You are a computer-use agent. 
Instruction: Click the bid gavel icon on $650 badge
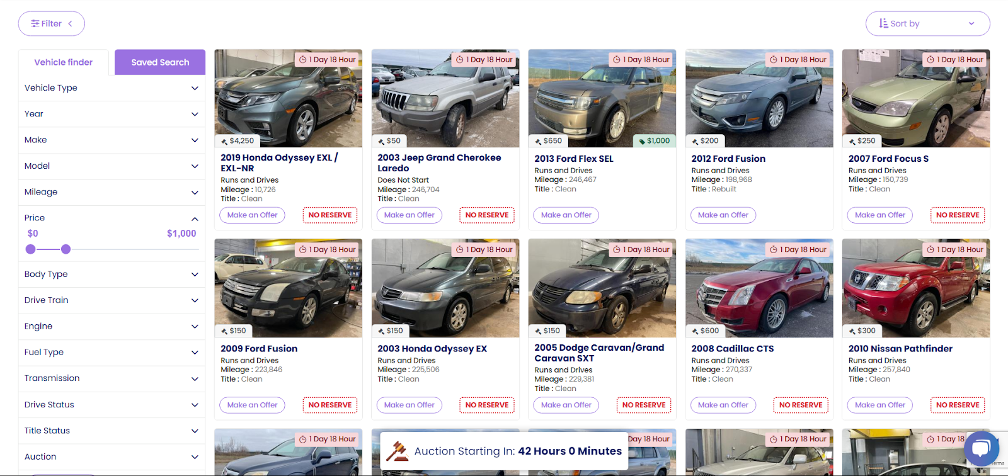(x=538, y=141)
